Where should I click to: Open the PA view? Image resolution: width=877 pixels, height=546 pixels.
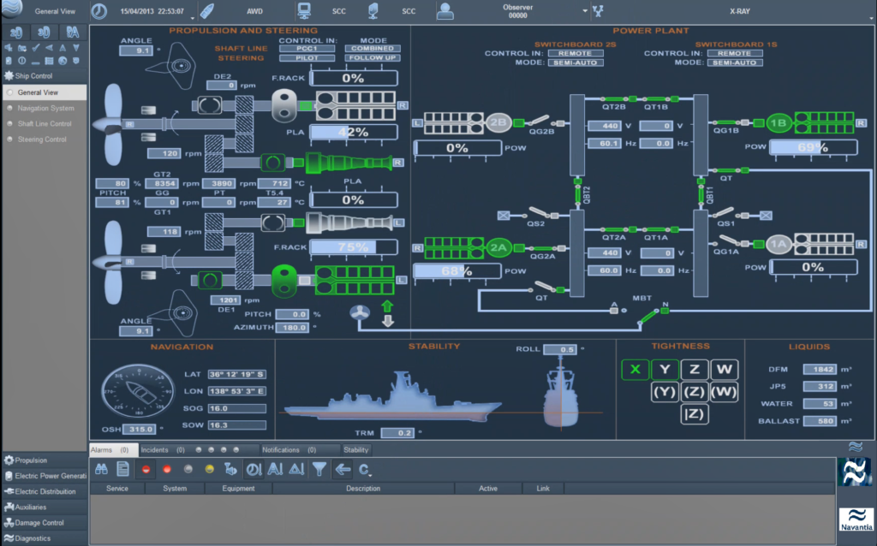coord(73,32)
